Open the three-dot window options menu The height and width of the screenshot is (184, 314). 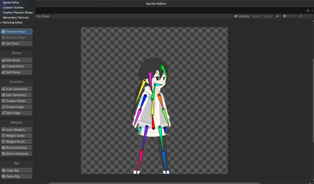pos(312,10)
